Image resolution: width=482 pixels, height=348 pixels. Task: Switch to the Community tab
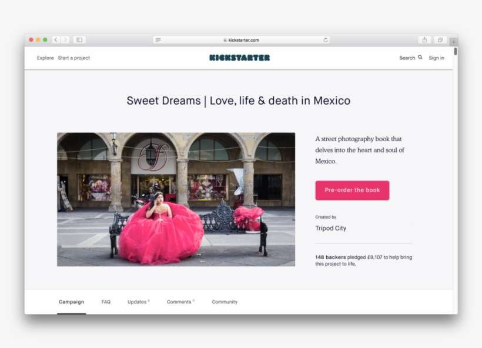(225, 302)
